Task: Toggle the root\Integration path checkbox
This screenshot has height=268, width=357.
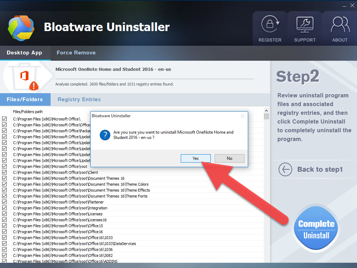Action: pos(5,208)
